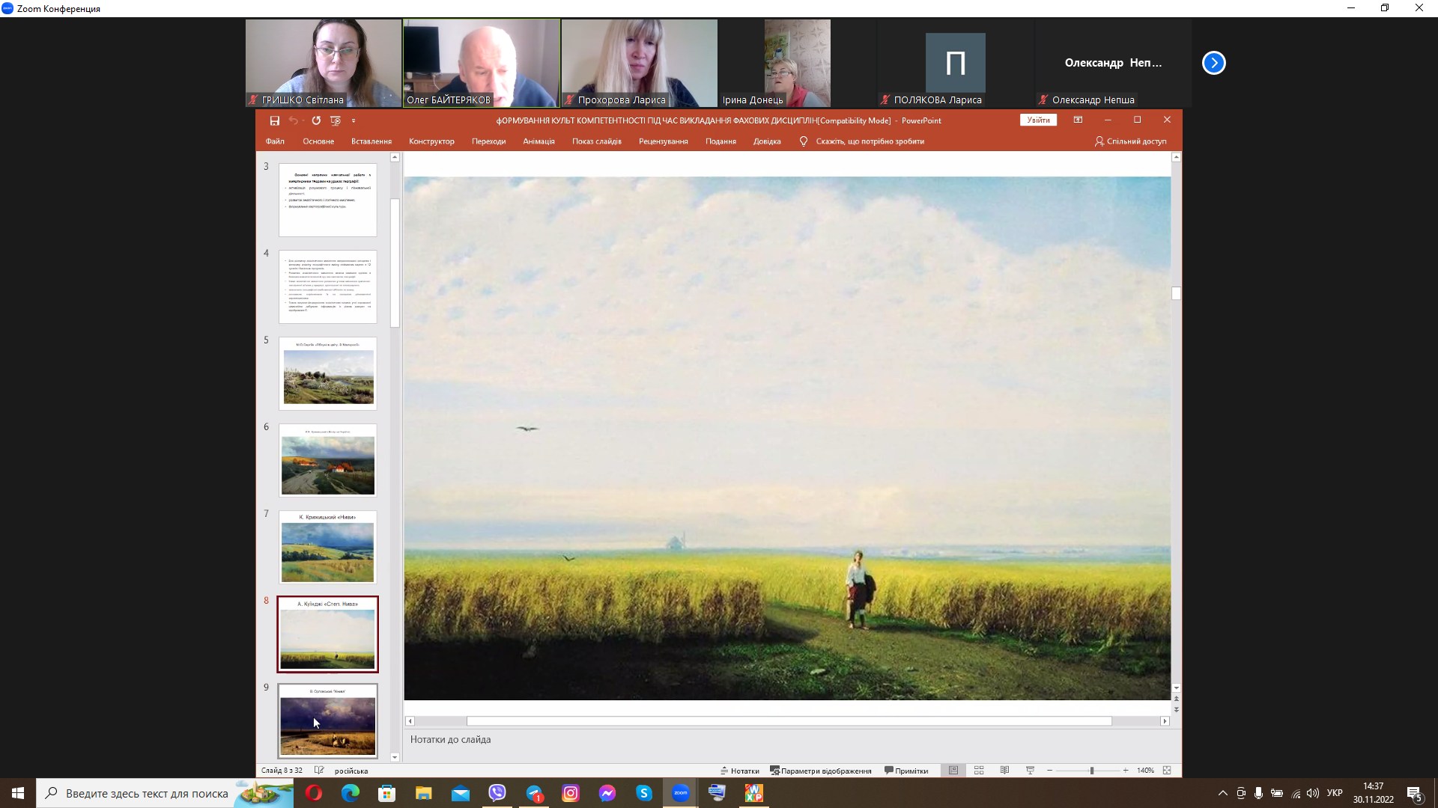1438x808 pixels.
Task: Switch to Slide Sorter view icon
Action: [x=979, y=771]
